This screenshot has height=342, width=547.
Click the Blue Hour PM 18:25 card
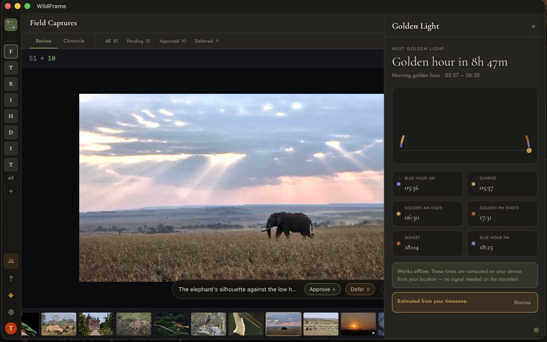pyautogui.click(x=502, y=243)
